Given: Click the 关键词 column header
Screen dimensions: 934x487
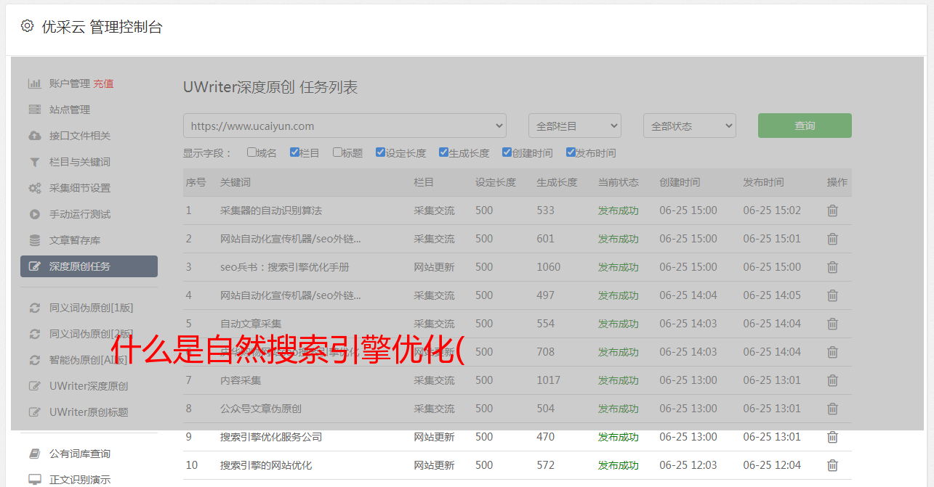Looking at the screenshot, I should point(235,182).
